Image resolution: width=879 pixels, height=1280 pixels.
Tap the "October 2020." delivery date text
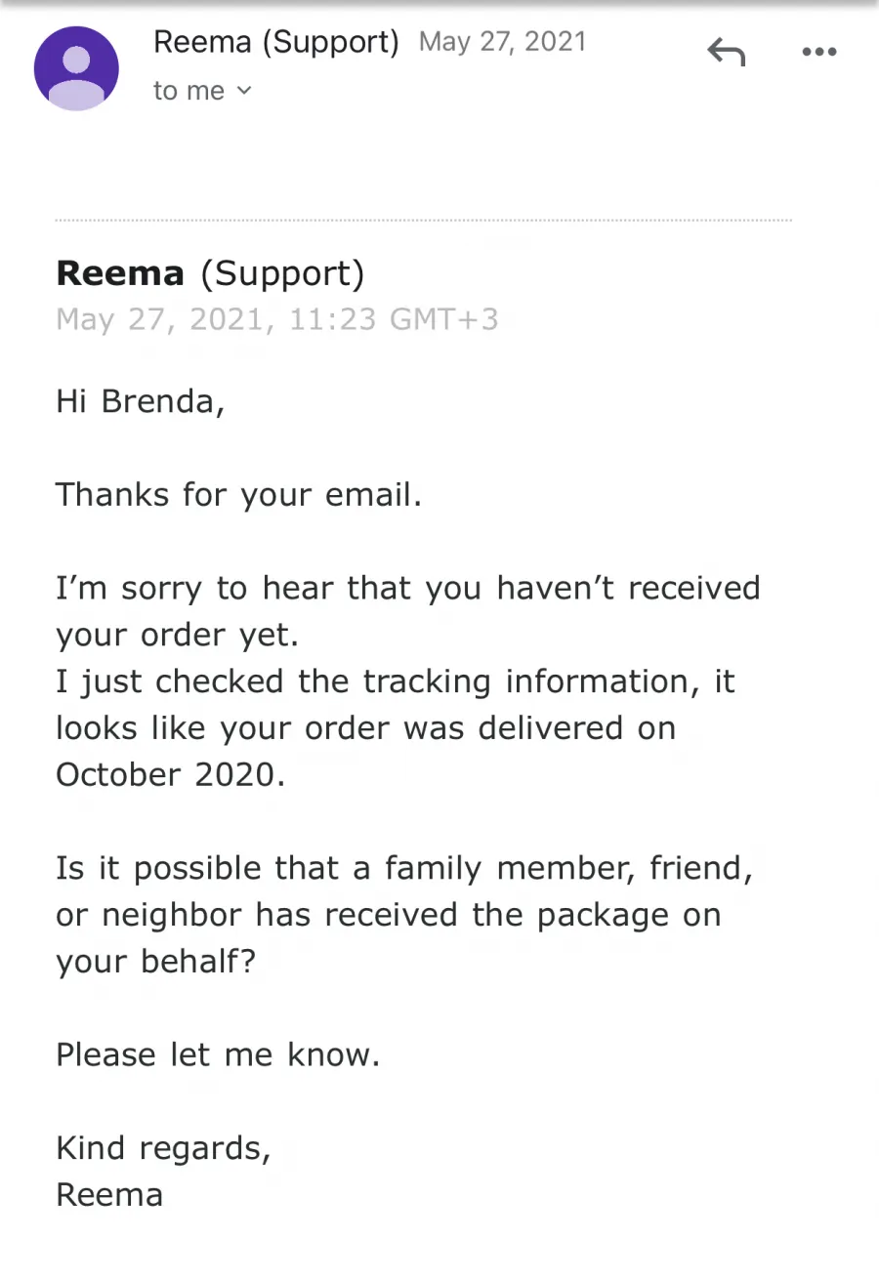point(171,774)
